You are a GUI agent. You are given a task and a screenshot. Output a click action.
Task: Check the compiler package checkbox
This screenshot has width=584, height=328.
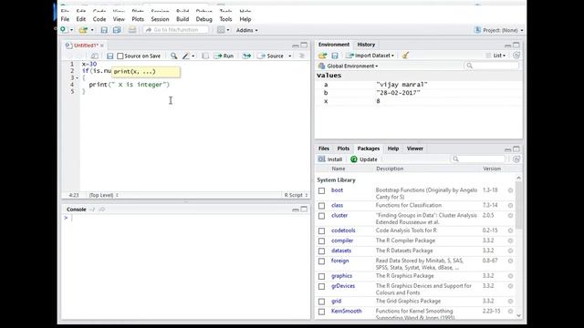(x=321, y=241)
